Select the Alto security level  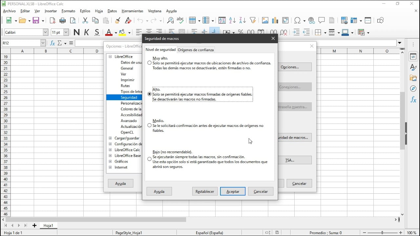[149, 94]
